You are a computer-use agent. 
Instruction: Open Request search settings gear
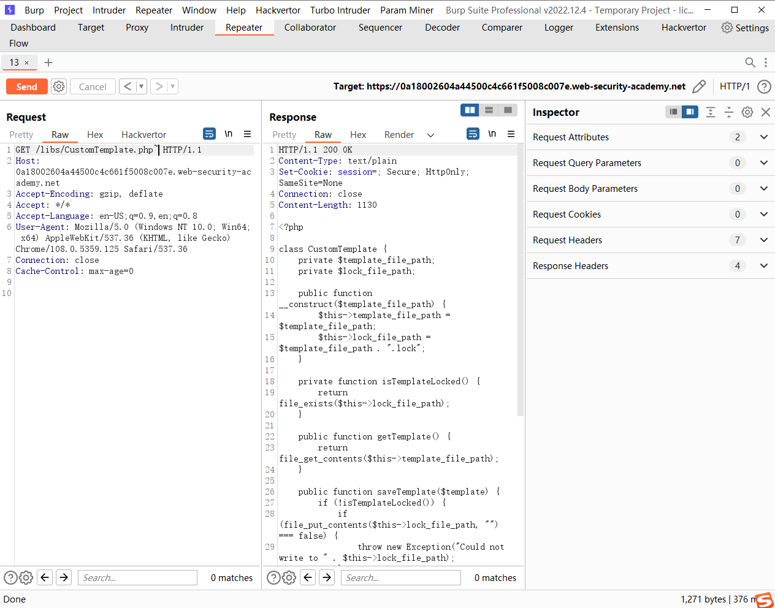click(x=26, y=577)
